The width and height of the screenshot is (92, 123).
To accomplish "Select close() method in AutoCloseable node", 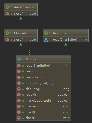I will tap(21, 14).
